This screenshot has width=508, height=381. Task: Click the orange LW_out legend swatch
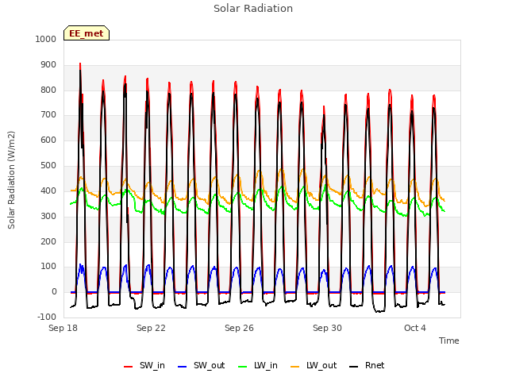pyautogui.click(x=294, y=367)
